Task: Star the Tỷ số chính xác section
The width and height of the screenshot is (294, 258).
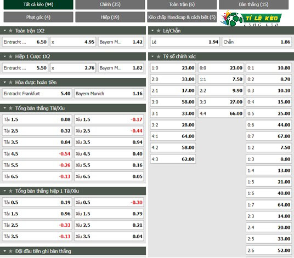Action: [x=159, y=56]
